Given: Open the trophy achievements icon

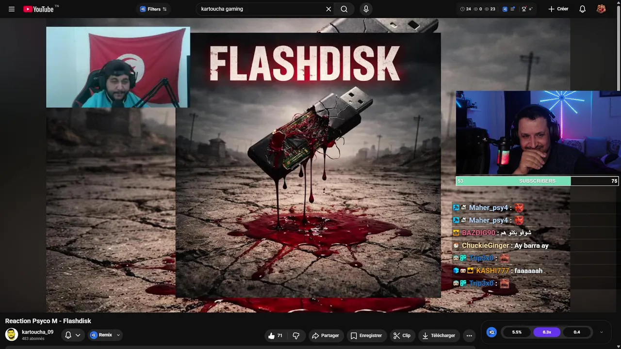Looking at the screenshot, I should click(524, 9).
